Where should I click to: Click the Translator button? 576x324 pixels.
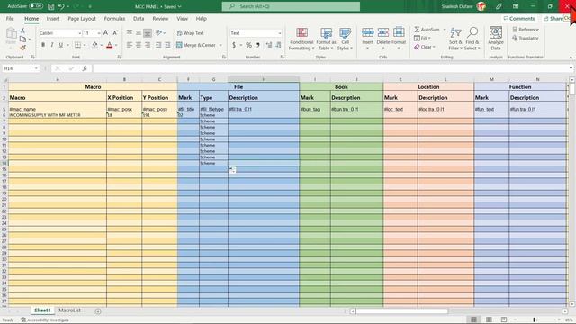tap(526, 38)
